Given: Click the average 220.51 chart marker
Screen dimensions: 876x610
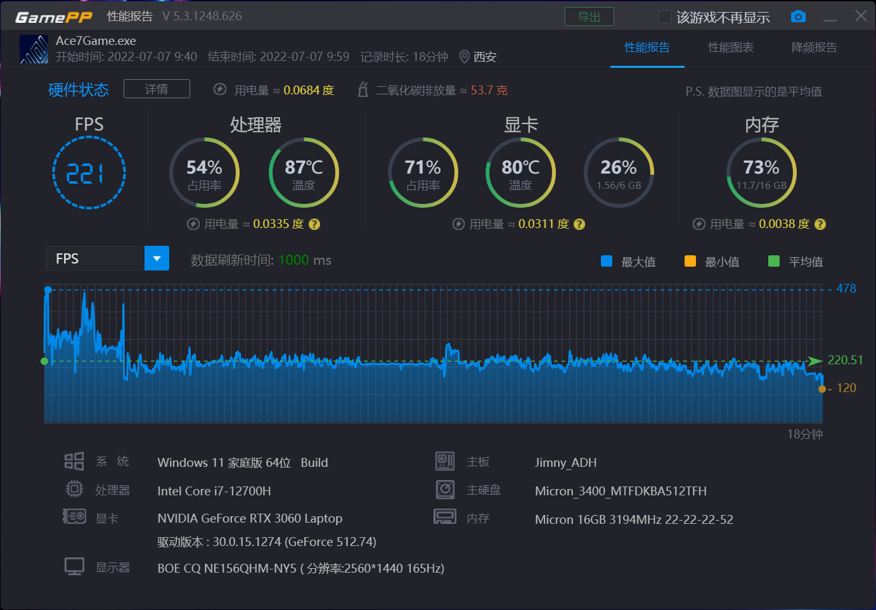Looking at the screenshot, I should pyautogui.click(x=44, y=361).
